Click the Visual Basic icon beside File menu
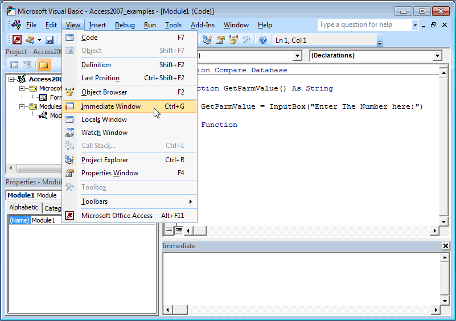 (17, 24)
